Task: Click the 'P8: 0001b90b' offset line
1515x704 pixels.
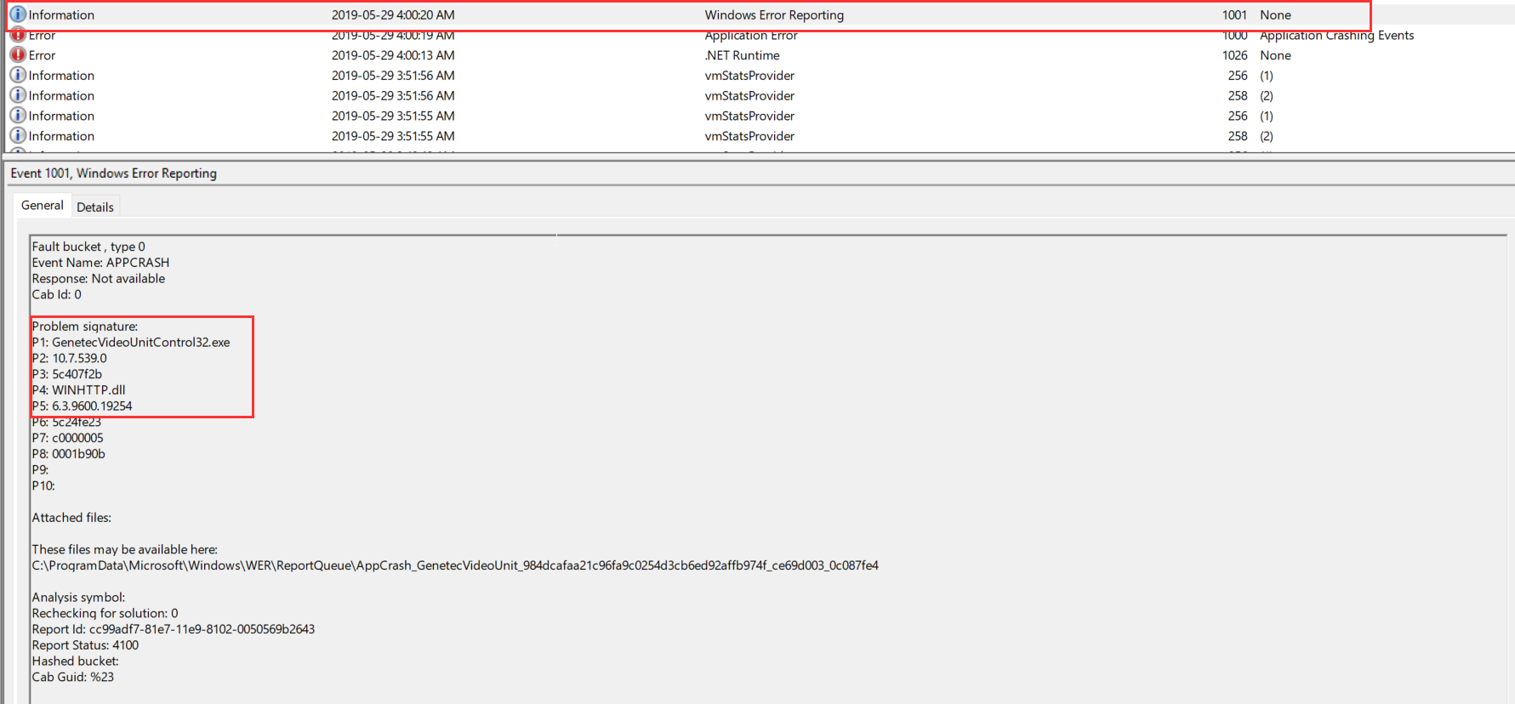Action: [69, 454]
